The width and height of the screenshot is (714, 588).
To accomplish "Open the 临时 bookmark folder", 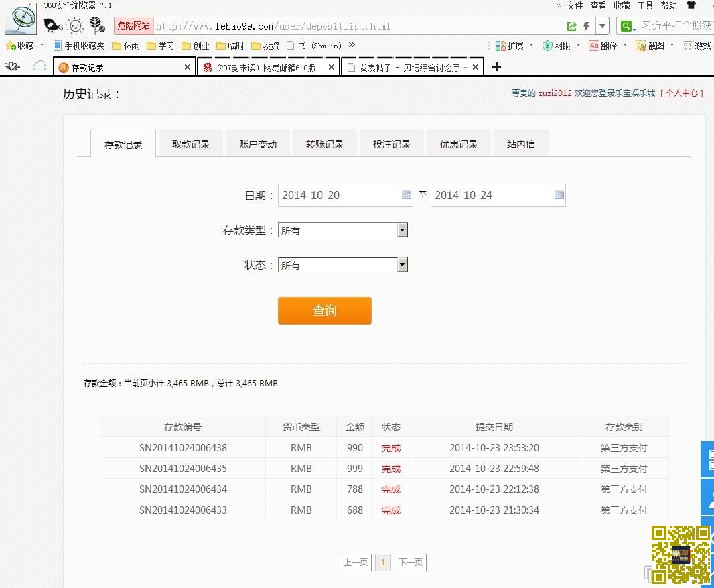I will tap(230, 46).
